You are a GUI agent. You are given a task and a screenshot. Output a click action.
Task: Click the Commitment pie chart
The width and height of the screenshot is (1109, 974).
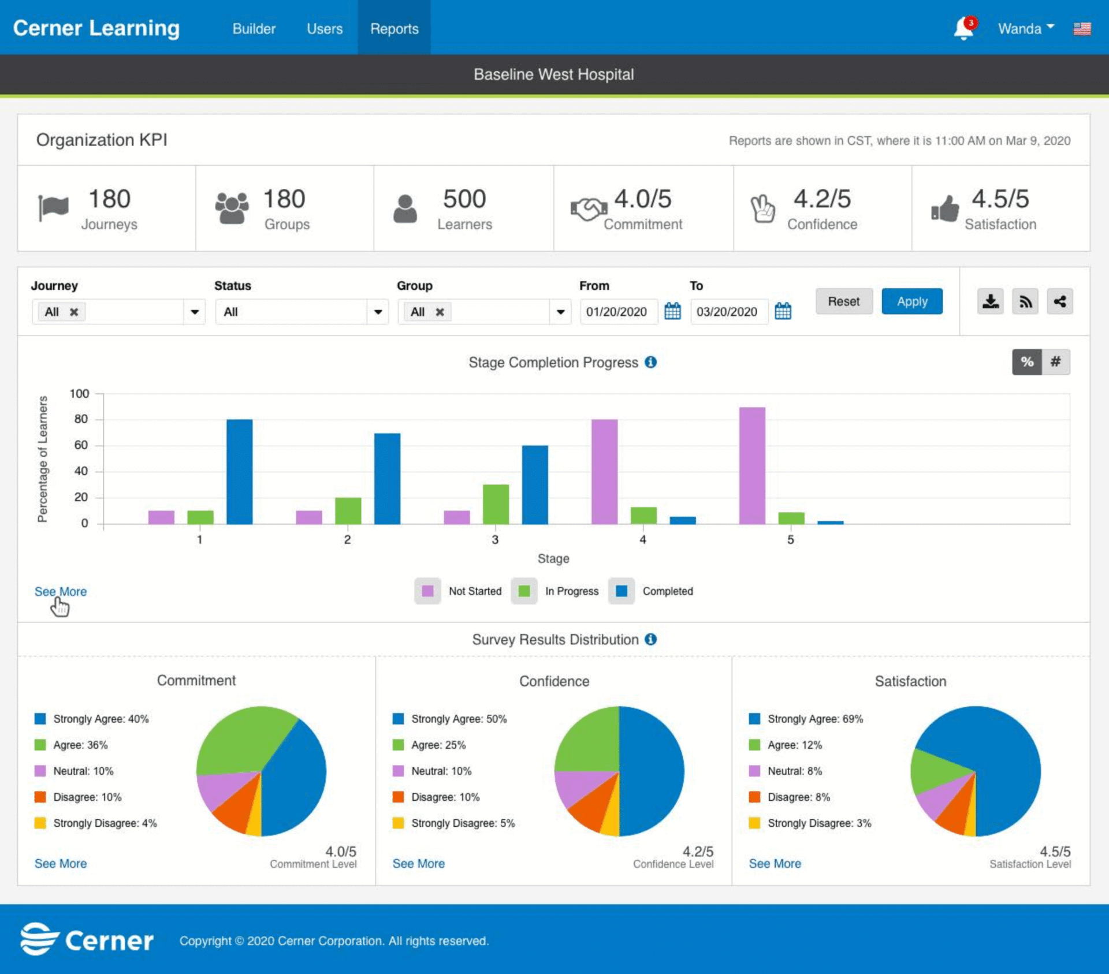[261, 771]
